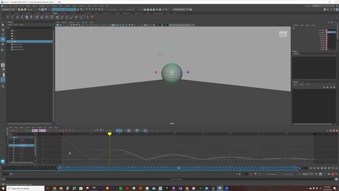The height and width of the screenshot is (191, 339).
Task: Toggle the playback loop mode icon
Action: [316, 174]
